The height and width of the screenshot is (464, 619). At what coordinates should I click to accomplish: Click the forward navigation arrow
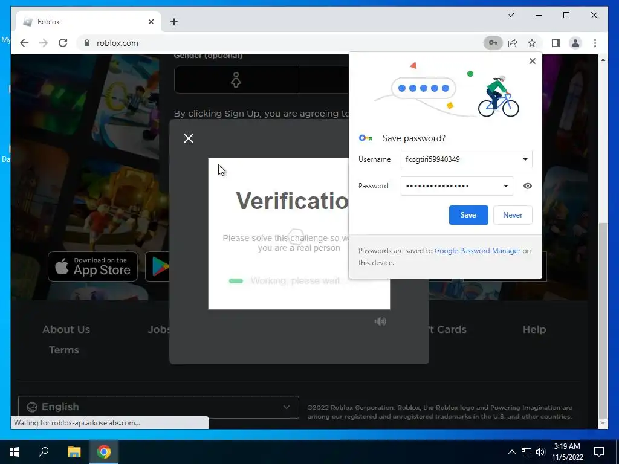(x=44, y=43)
